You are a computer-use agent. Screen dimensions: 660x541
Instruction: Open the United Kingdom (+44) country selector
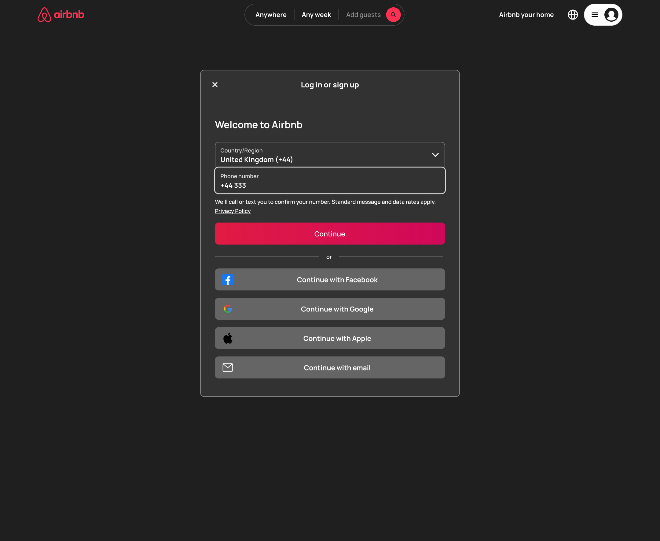[x=330, y=155]
